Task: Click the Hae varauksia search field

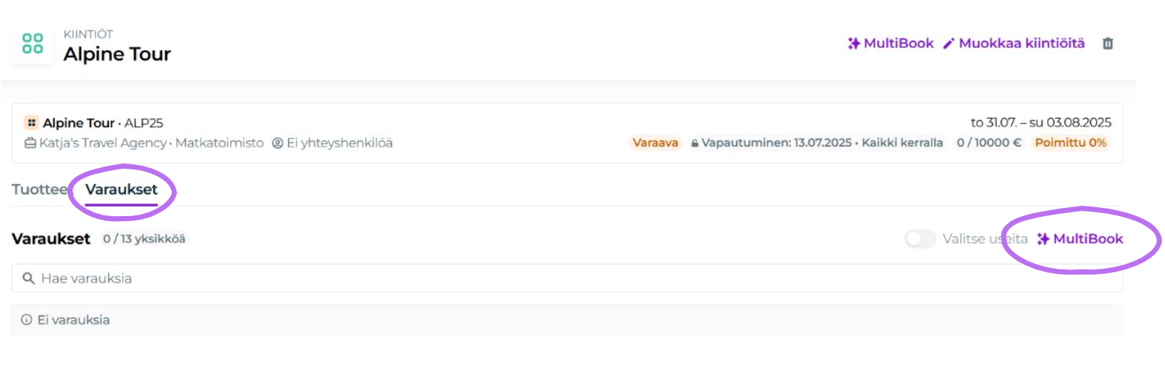Action: 518,278
